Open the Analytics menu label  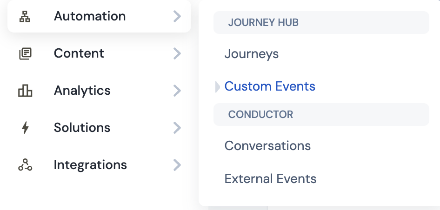[82, 90]
